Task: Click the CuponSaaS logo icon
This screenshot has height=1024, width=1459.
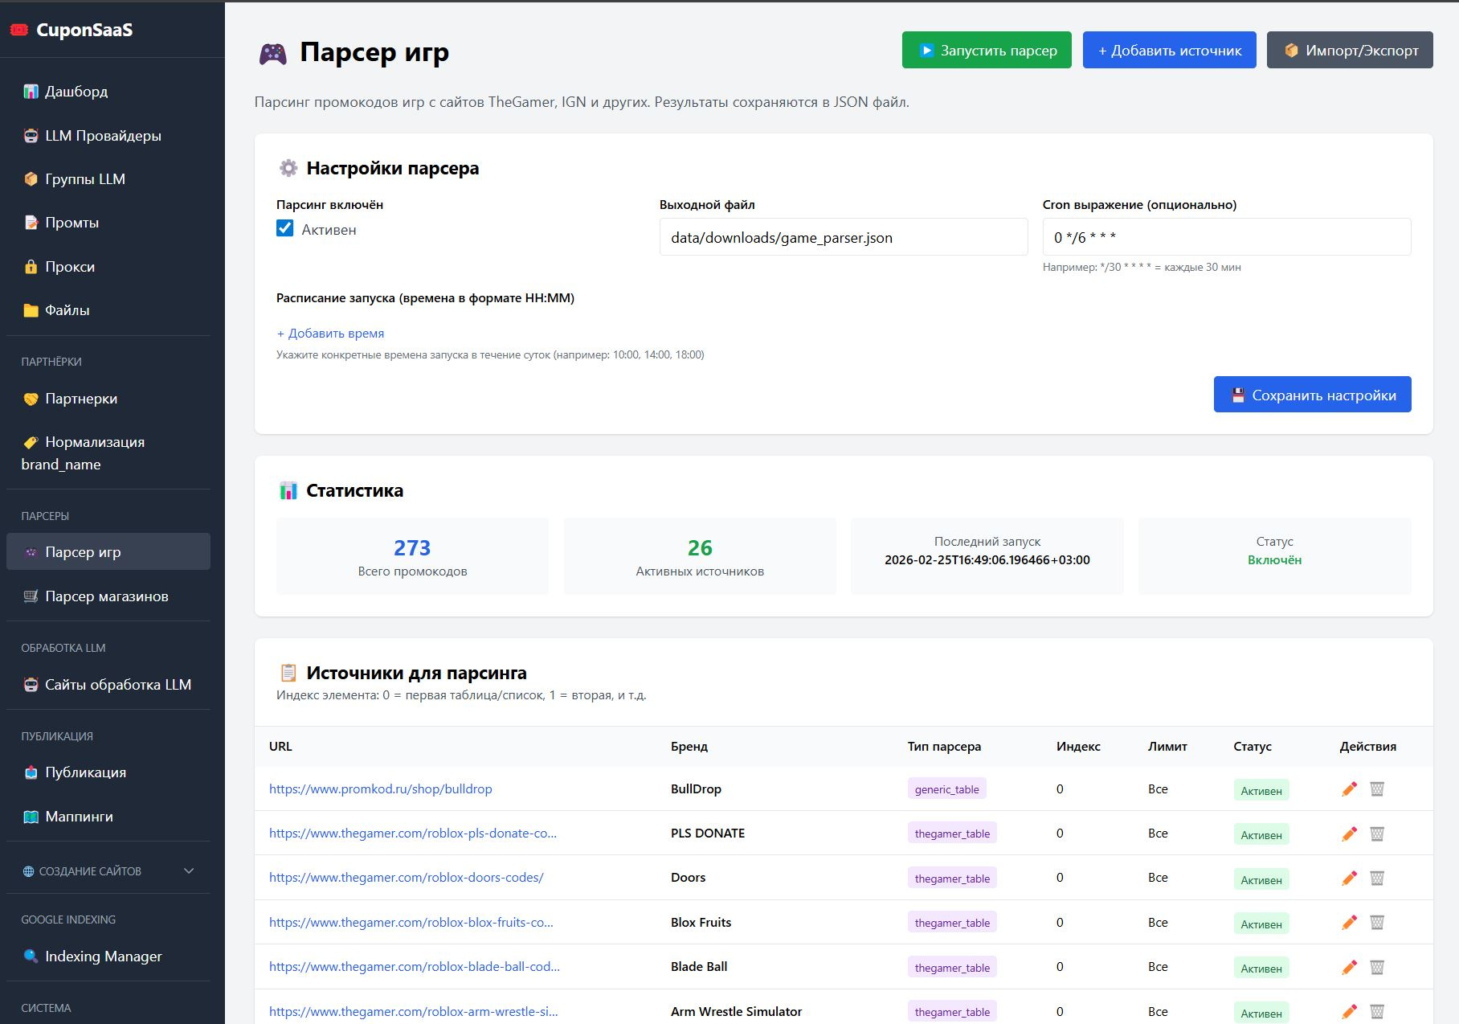Action: click(x=18, y=30)
